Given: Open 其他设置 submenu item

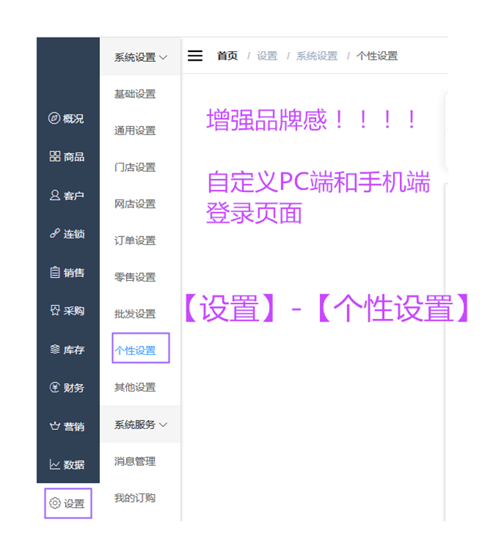Looking at the screenshot, I should click(x=135, y=387).
